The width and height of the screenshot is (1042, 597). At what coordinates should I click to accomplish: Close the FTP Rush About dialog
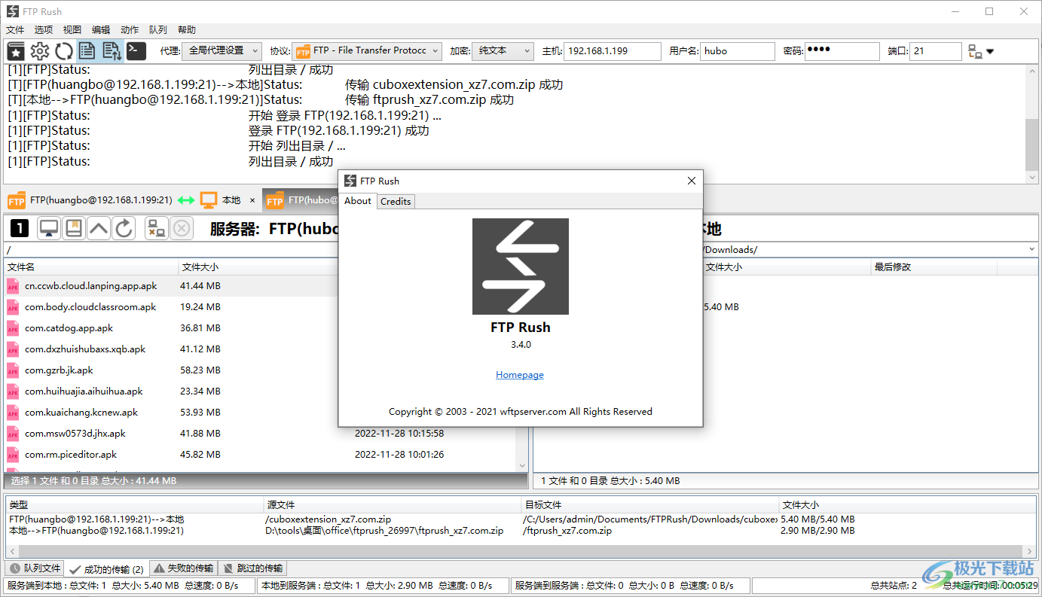coord(692,181)
